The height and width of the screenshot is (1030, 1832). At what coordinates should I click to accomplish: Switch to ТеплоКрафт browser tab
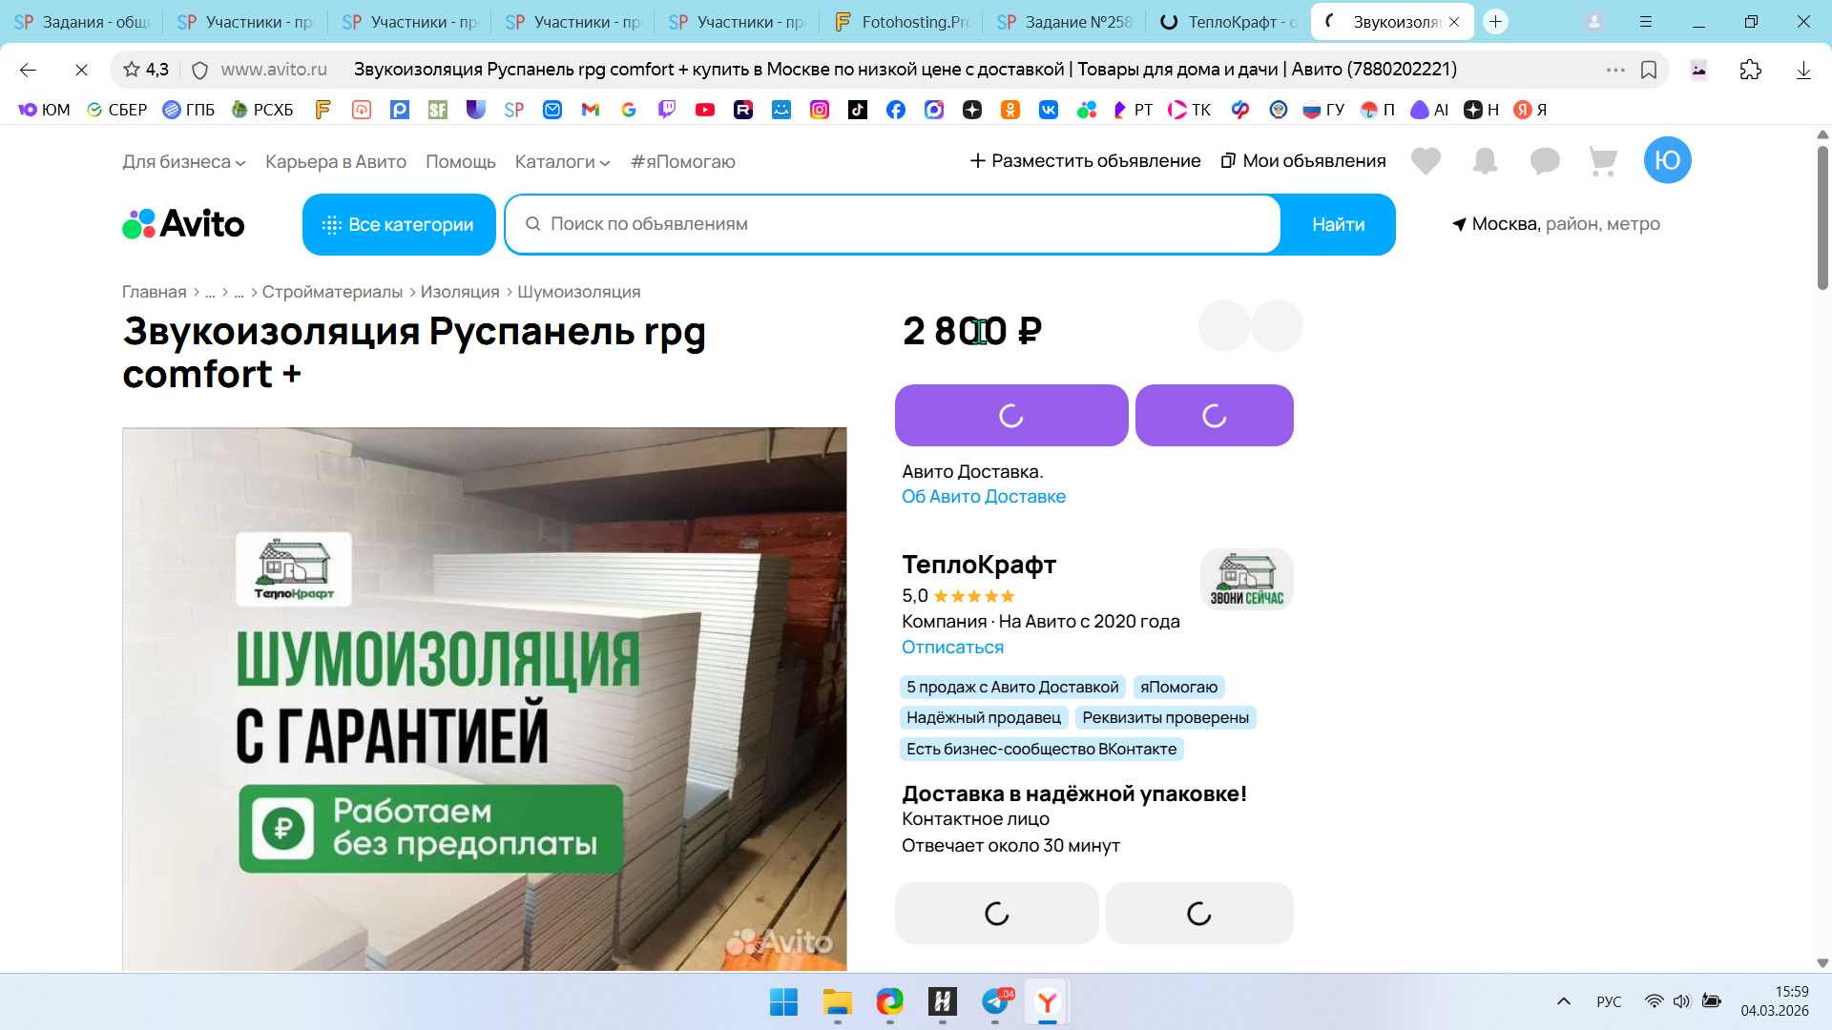(x=1229, y=22)
